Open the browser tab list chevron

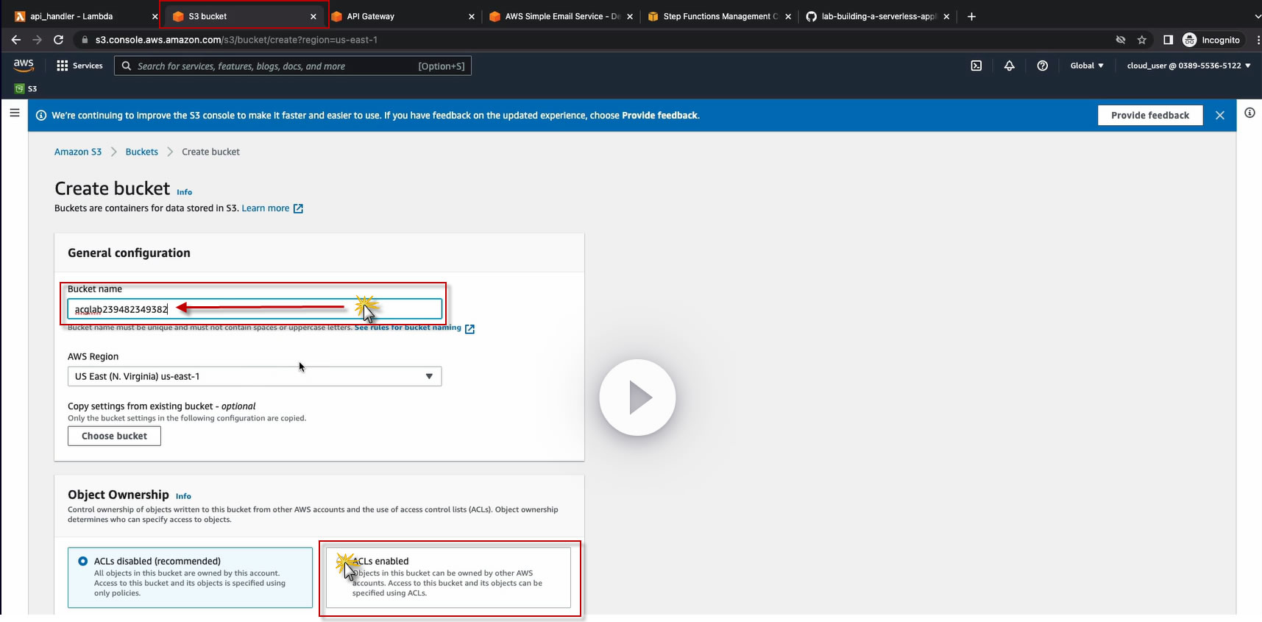(1257, 16)
